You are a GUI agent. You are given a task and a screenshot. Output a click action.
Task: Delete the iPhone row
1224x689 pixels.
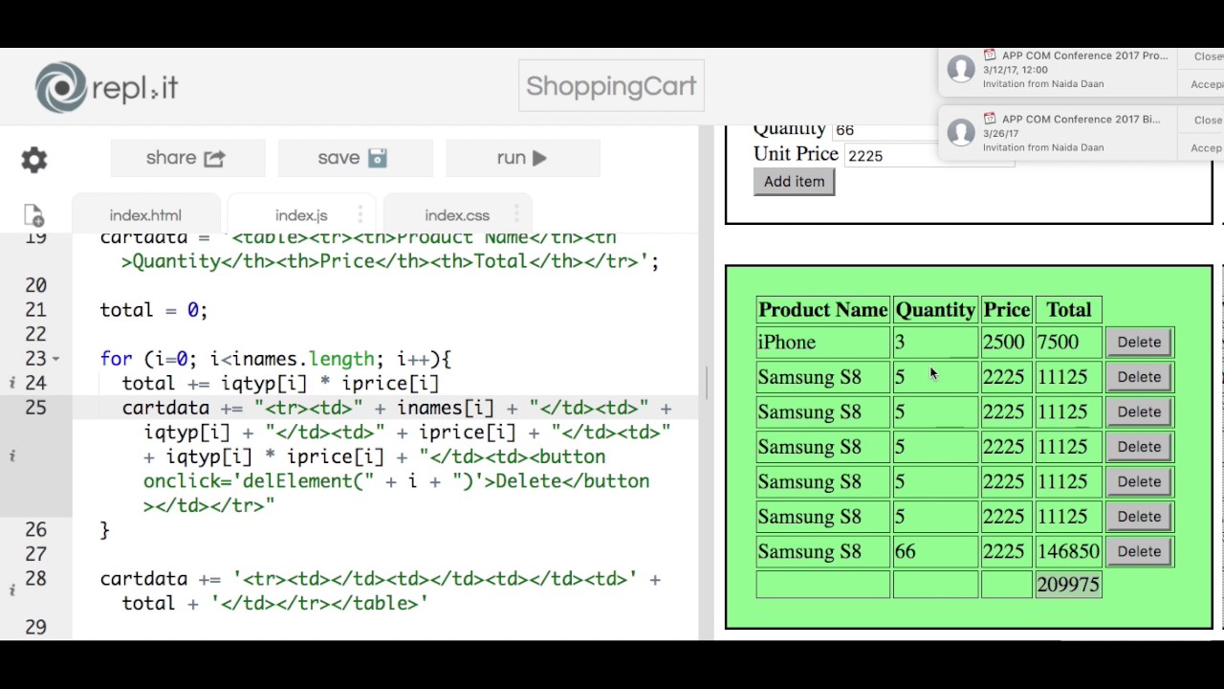click(x=1139, y=342)
